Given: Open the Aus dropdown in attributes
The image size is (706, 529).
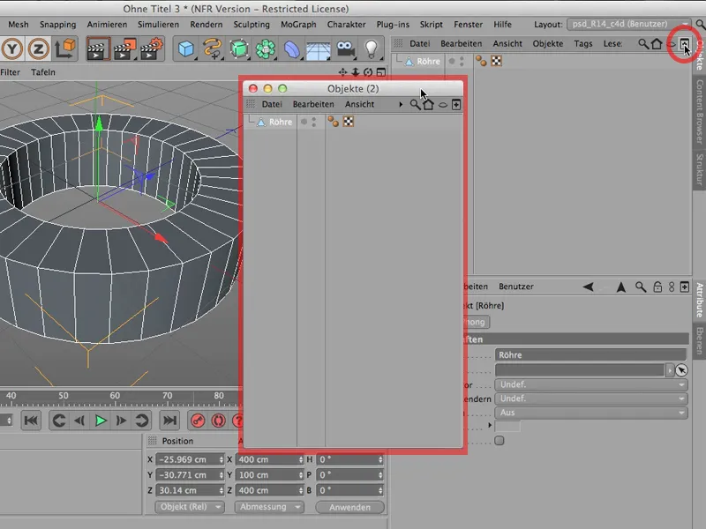Looking at the screenshot, I should click(591, 413).
